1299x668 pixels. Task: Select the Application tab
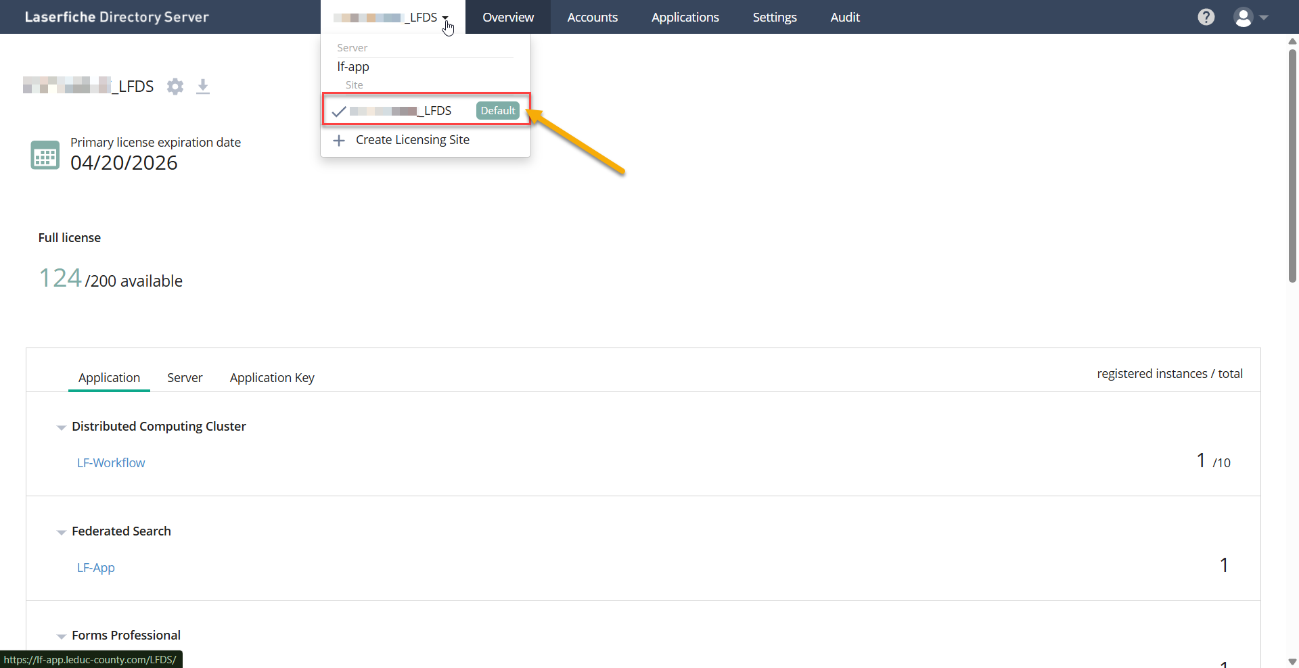pyautogui.click(x=109, y=377)
